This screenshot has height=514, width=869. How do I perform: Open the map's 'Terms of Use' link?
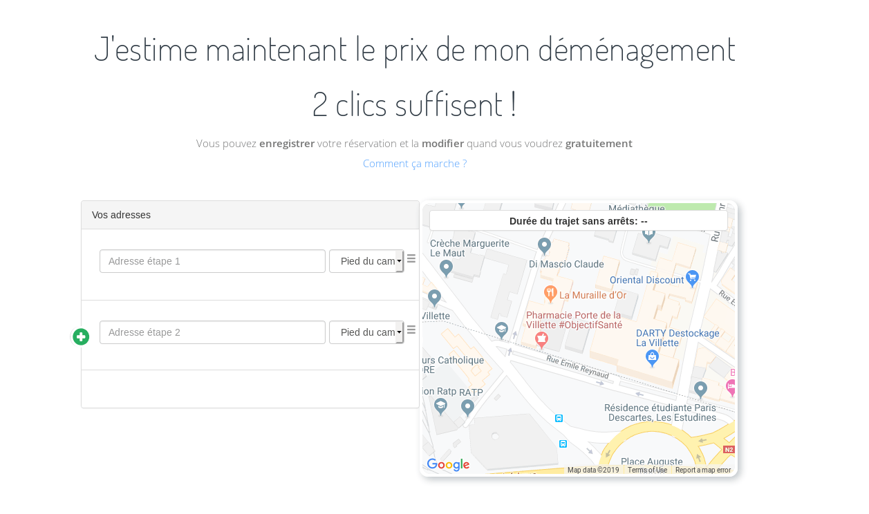647,470
